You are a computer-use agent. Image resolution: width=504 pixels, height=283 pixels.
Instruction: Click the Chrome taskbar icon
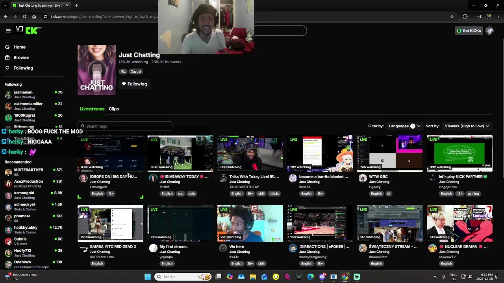345,277
